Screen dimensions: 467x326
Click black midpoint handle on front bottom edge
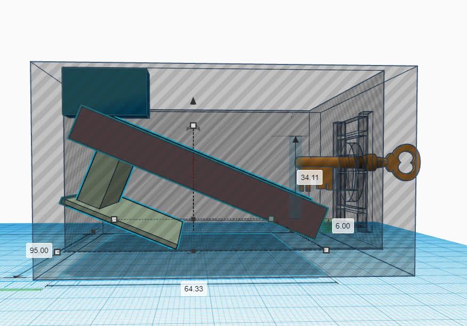click(194, 251)
